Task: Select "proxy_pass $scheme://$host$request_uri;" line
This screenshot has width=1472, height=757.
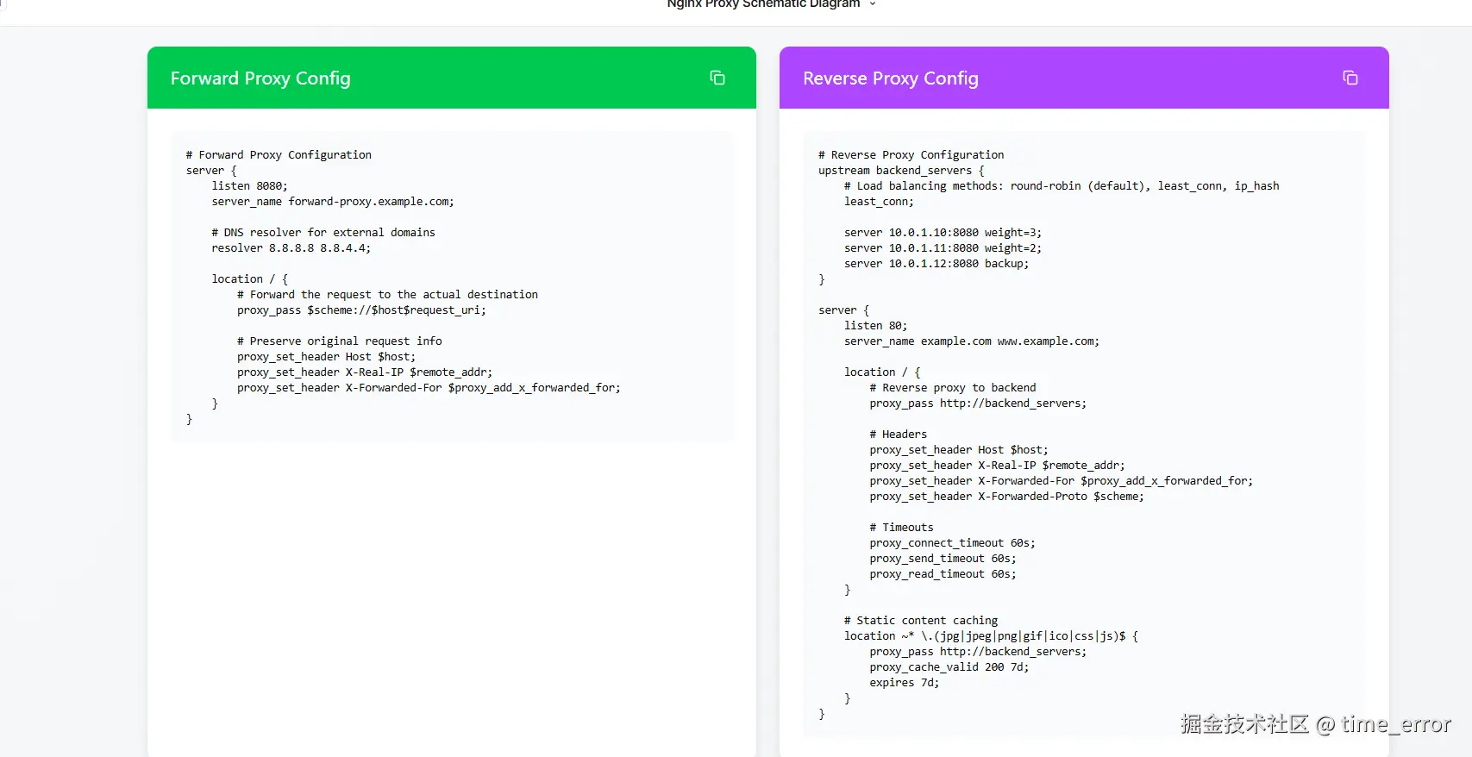Action: click(x=361, y=310)
